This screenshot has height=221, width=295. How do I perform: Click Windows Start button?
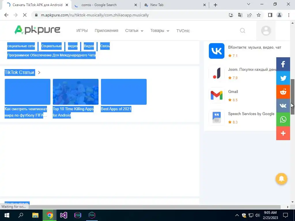7,215
